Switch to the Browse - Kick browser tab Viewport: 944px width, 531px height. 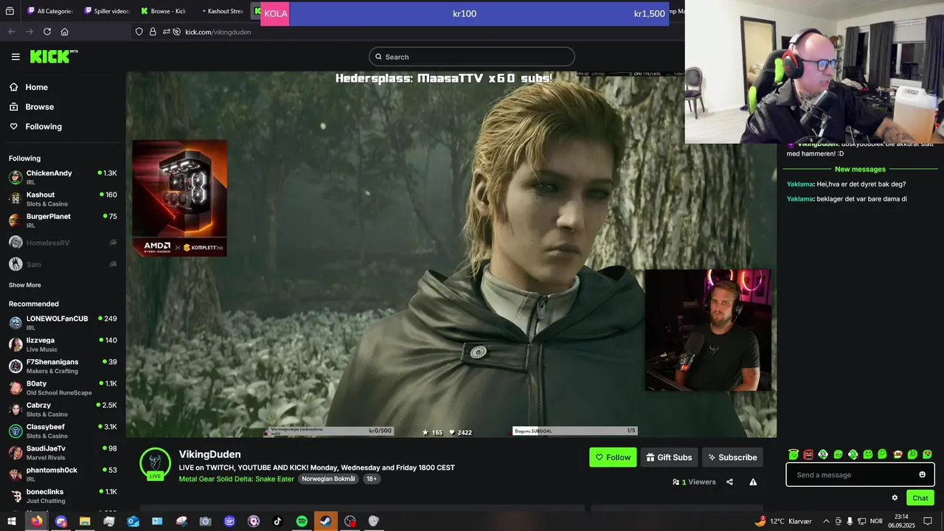(x=164, y=11)
